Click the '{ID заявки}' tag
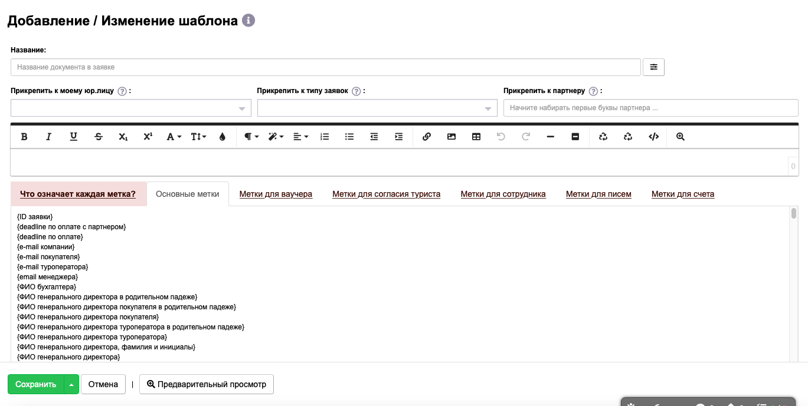The image size is (808, 406). (35, 217)
